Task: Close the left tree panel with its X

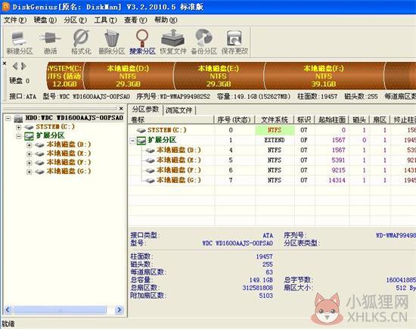Action: click(x=121, y=108)
